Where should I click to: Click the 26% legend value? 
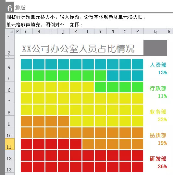(x=163, y=166)
